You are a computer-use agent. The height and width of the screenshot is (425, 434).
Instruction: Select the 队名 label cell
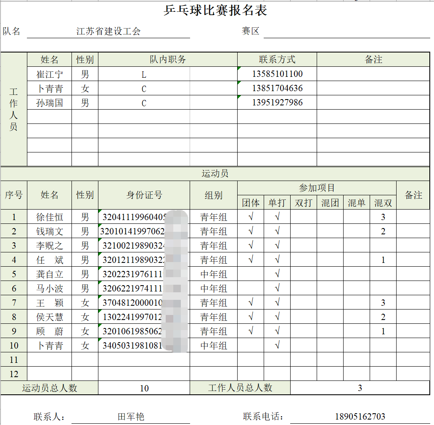[11, 31]
